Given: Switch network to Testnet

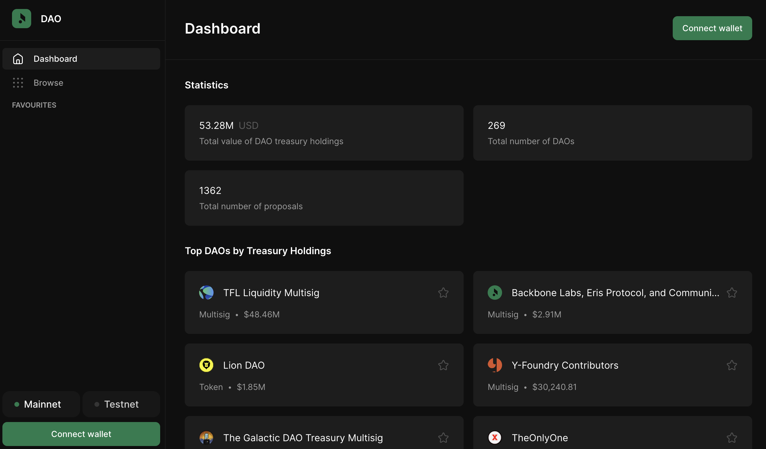Looking at the screenshot, I should pyautogui.click(x=121, y=404).
